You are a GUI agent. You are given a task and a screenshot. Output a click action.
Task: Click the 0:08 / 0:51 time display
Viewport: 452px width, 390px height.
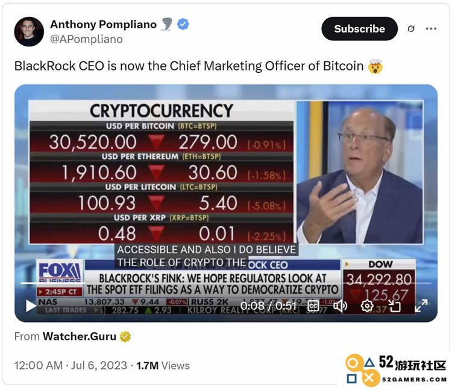(x=268, y=306)
